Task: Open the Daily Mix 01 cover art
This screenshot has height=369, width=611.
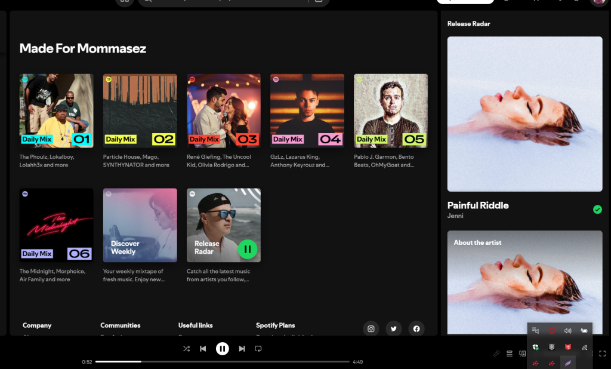Action: click(57, 111)
